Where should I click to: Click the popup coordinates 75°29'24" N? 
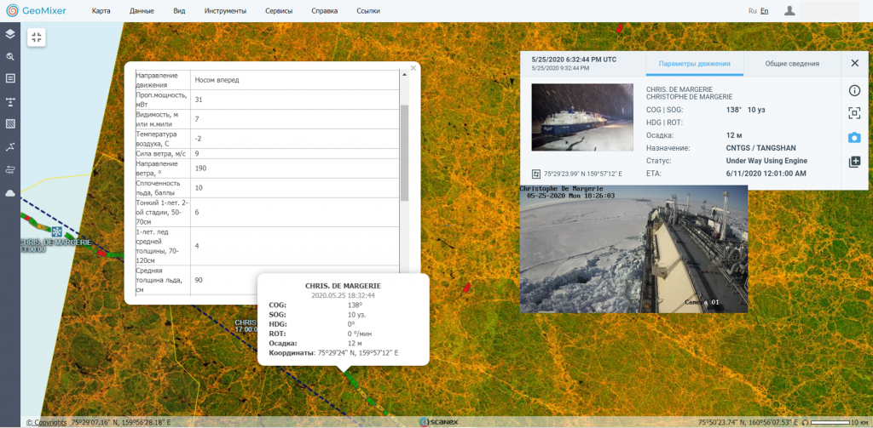338,353
